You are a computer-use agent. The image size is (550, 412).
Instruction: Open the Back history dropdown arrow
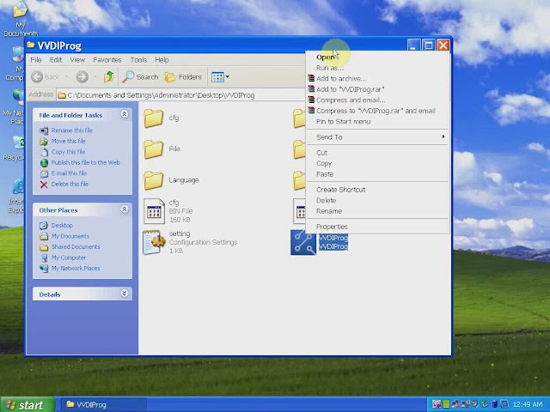coord(67,76)
